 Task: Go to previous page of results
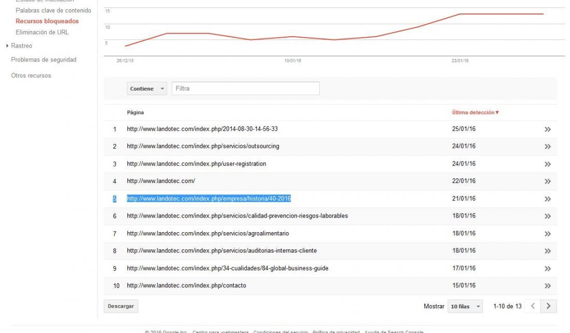[533, 306]
